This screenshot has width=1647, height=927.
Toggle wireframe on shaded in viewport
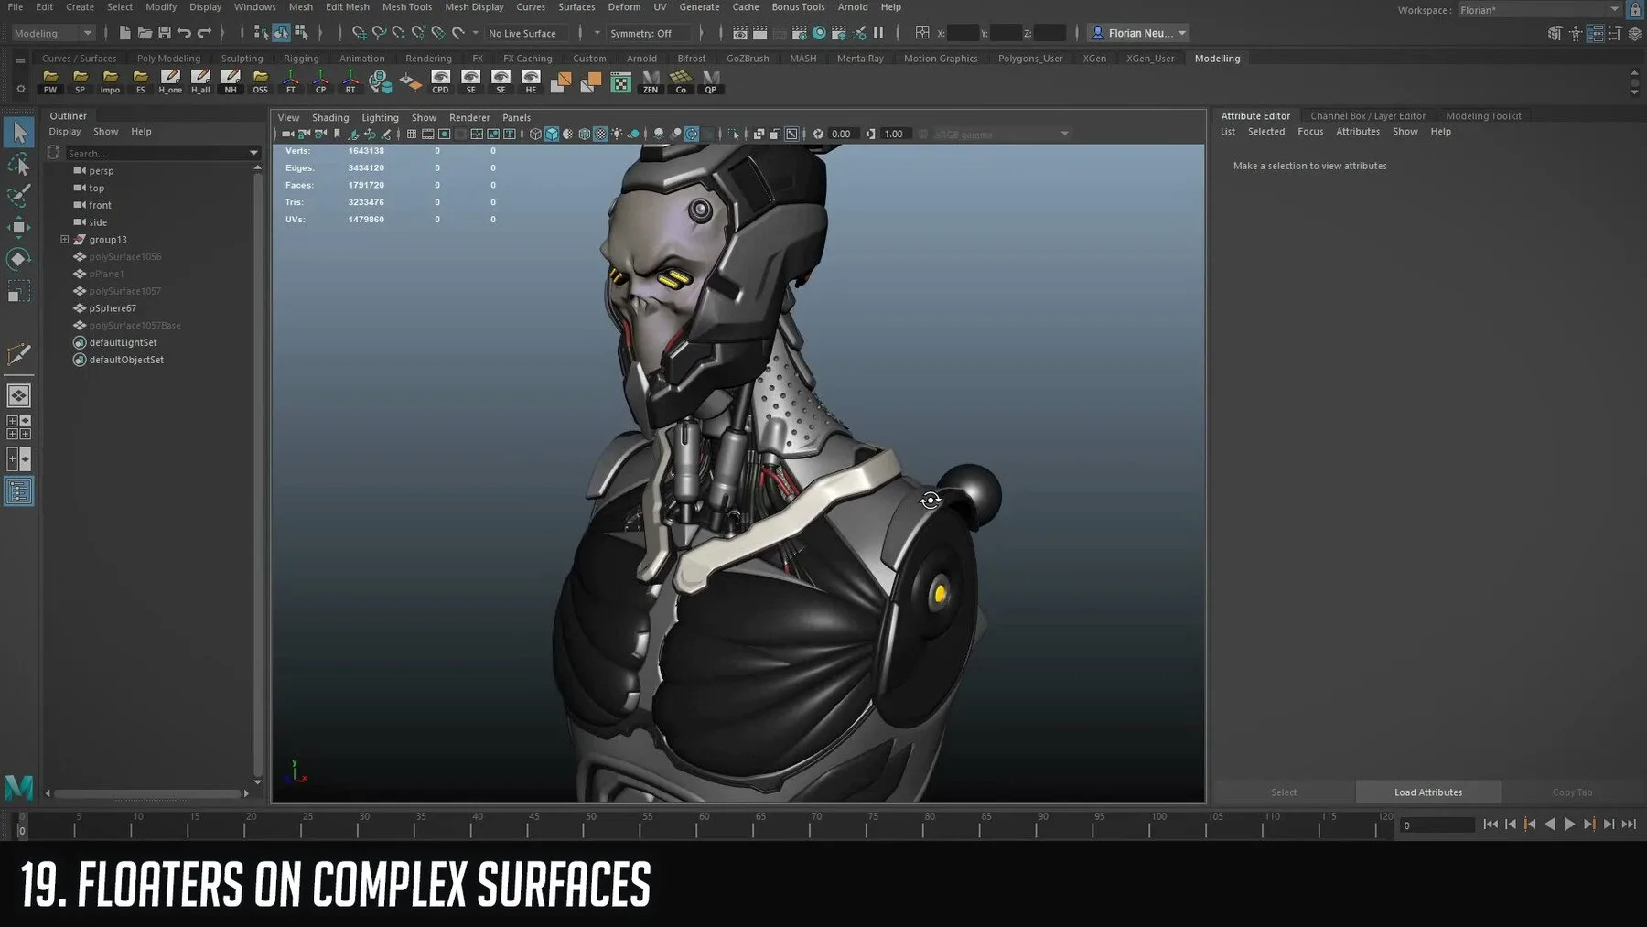(x=584, y=134)
